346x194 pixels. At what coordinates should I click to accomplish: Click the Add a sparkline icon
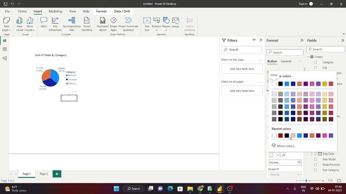[189, 24]
